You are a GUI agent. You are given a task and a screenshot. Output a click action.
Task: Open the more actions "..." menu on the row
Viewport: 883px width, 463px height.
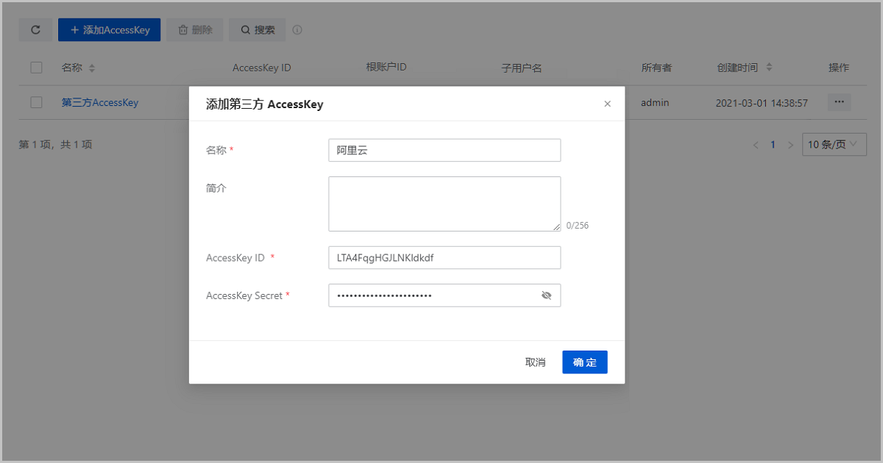click(838, 102)
